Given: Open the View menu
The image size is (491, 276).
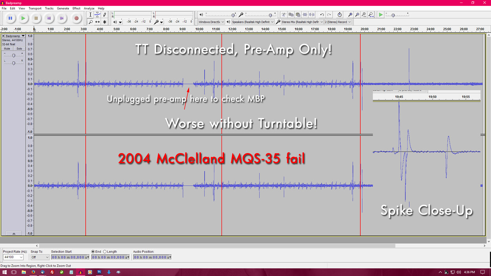Looking at the screenshot, I should pos(22,8).
